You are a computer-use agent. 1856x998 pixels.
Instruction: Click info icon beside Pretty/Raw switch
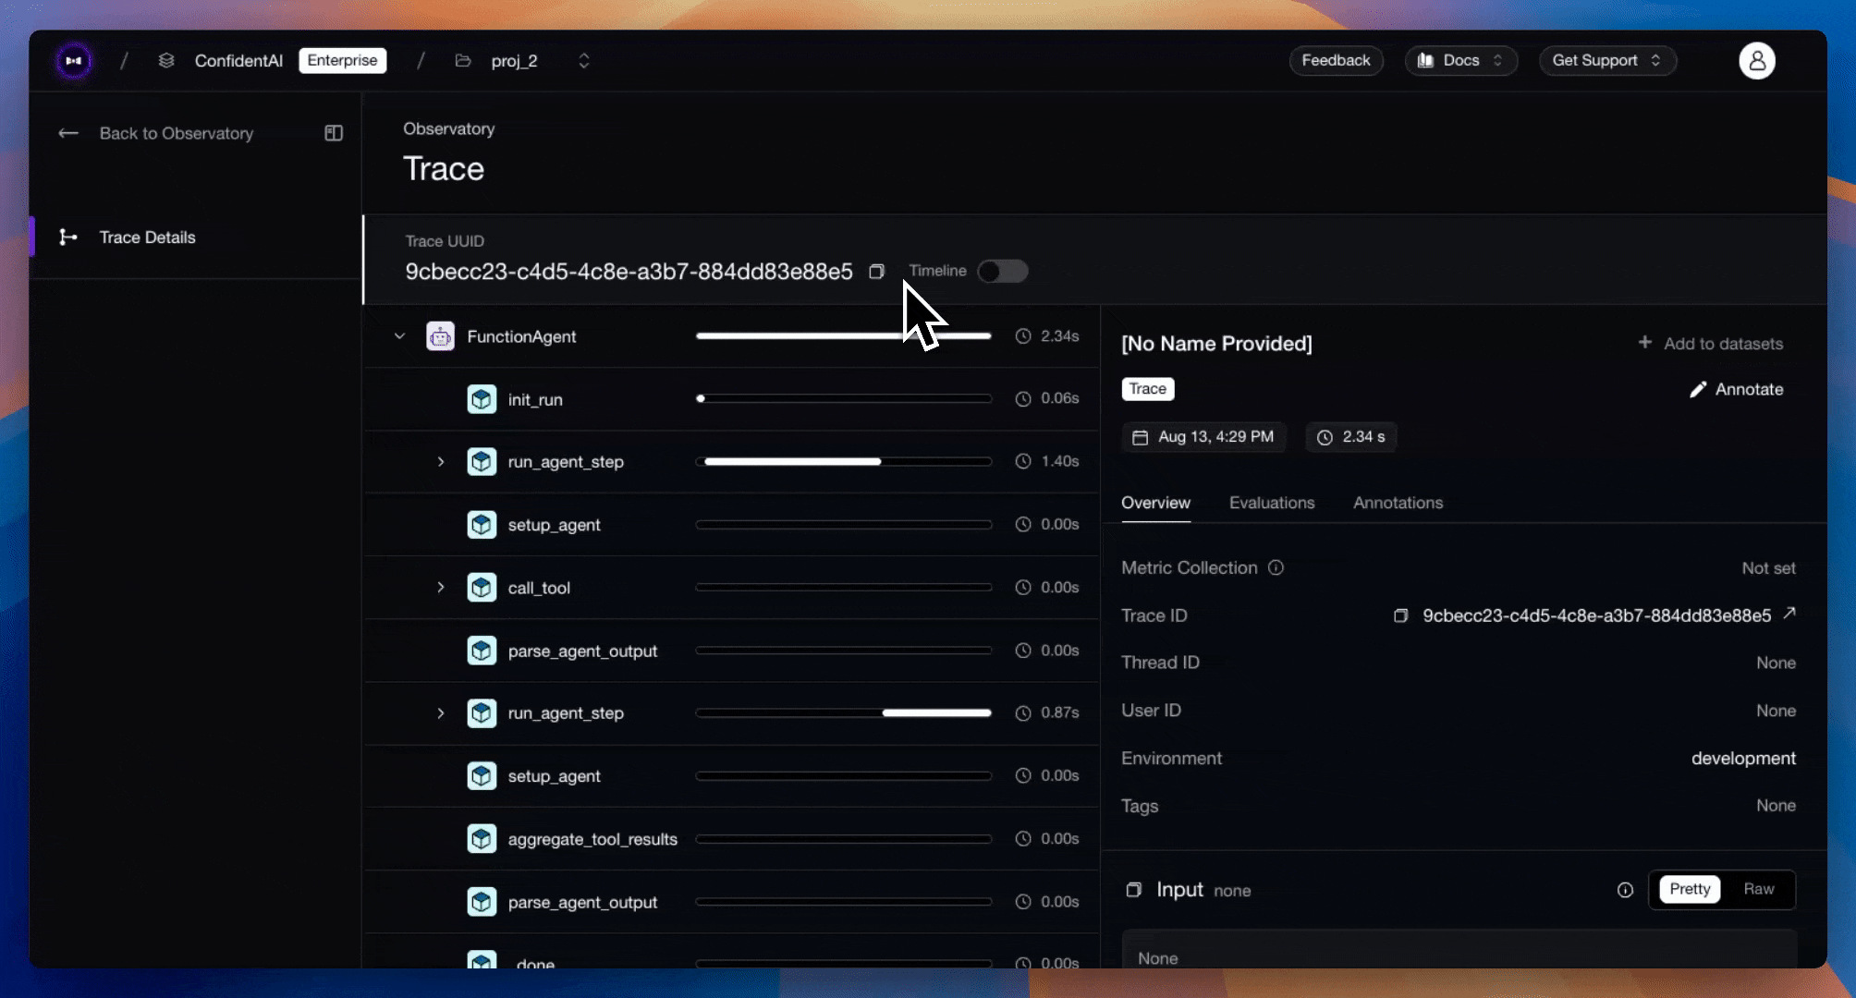coord(1625,890)
